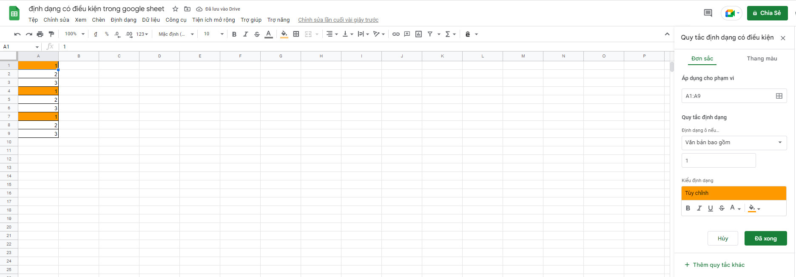This screenshot has width=796, height=277.
Task: Switch to the Thang màu tab
Action: click(x=762, y=59)
